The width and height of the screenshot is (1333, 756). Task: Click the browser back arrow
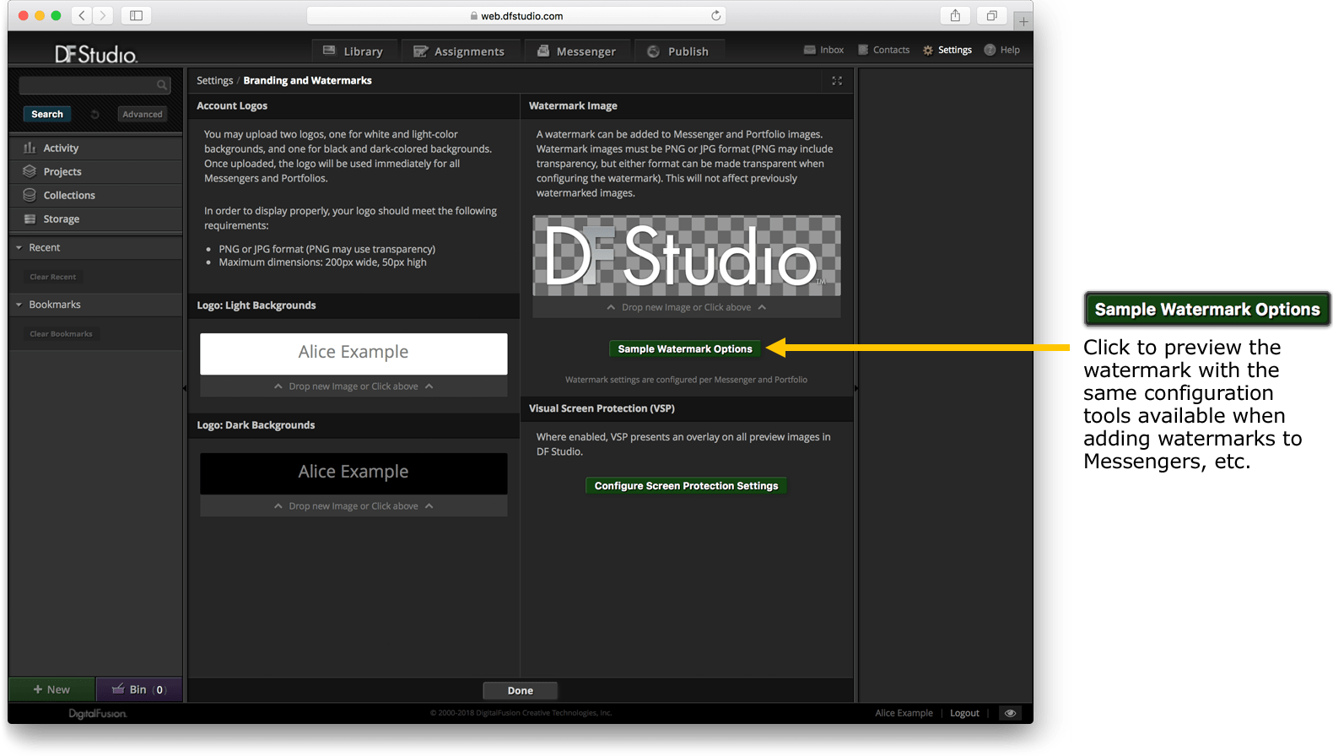point(82,15)
